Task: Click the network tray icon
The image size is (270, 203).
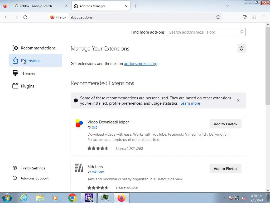Action: 237,198
